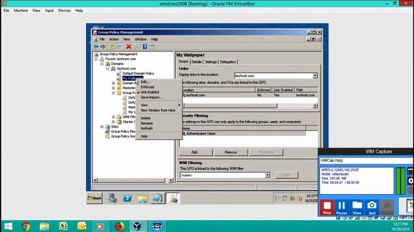Open the host Windows Start button
This screenshot has width=414, height=232.
8,226
